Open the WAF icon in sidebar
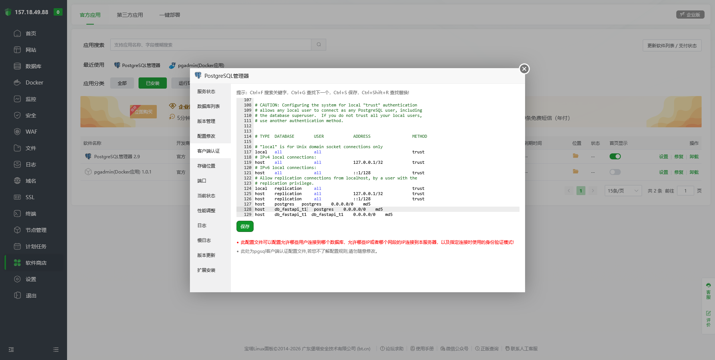Viewport: 715px width, 360px height. pyautogui.click(x=17, y=132)
